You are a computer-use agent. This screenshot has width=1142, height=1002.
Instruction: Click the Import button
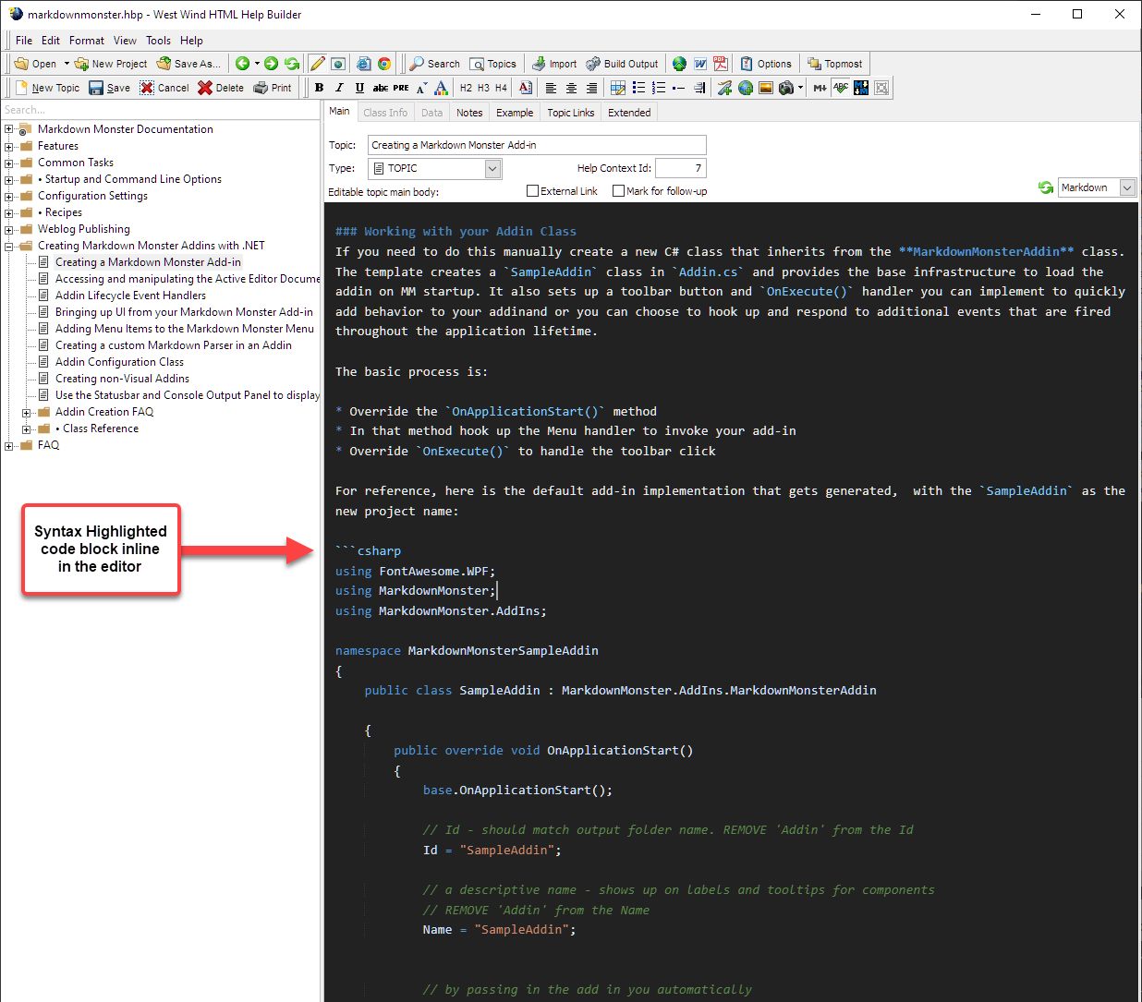pos(554,64)
